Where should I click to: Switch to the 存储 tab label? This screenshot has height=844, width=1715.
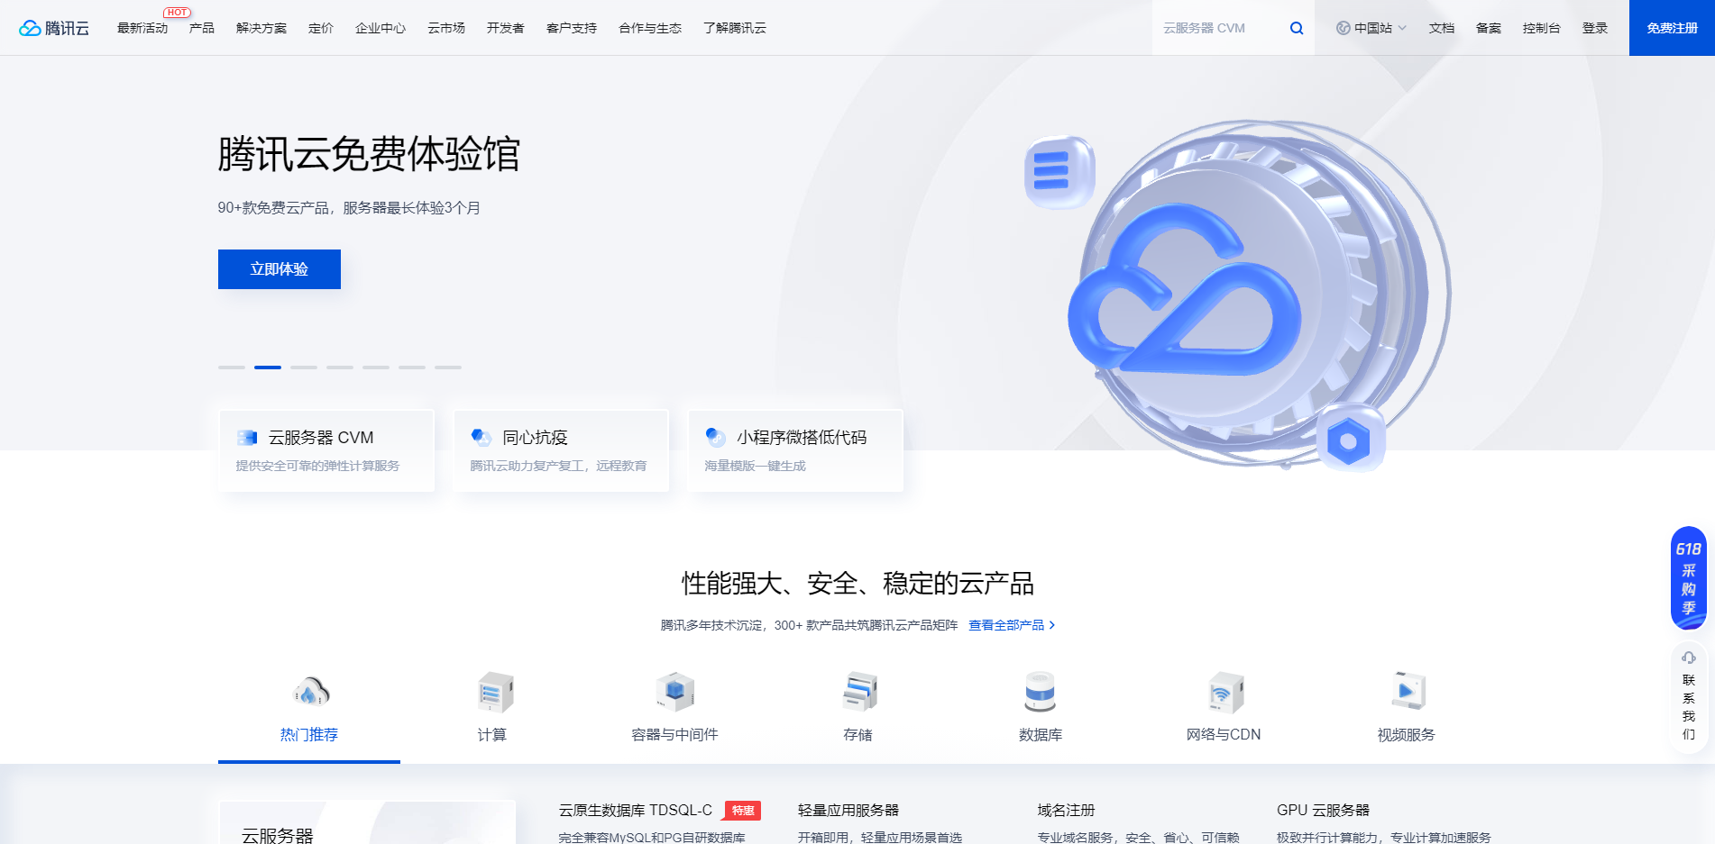(x=858, y=735)
